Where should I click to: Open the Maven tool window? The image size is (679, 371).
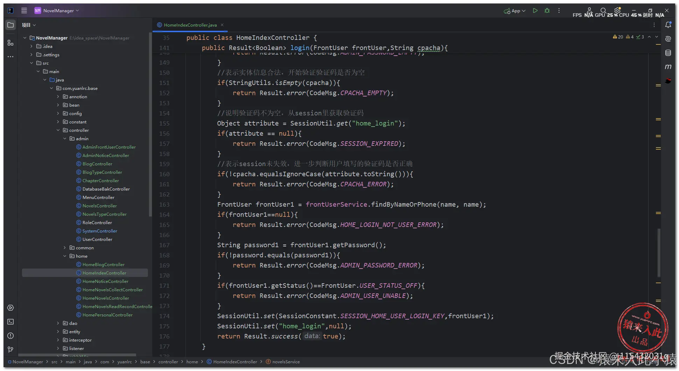[668, 67]
